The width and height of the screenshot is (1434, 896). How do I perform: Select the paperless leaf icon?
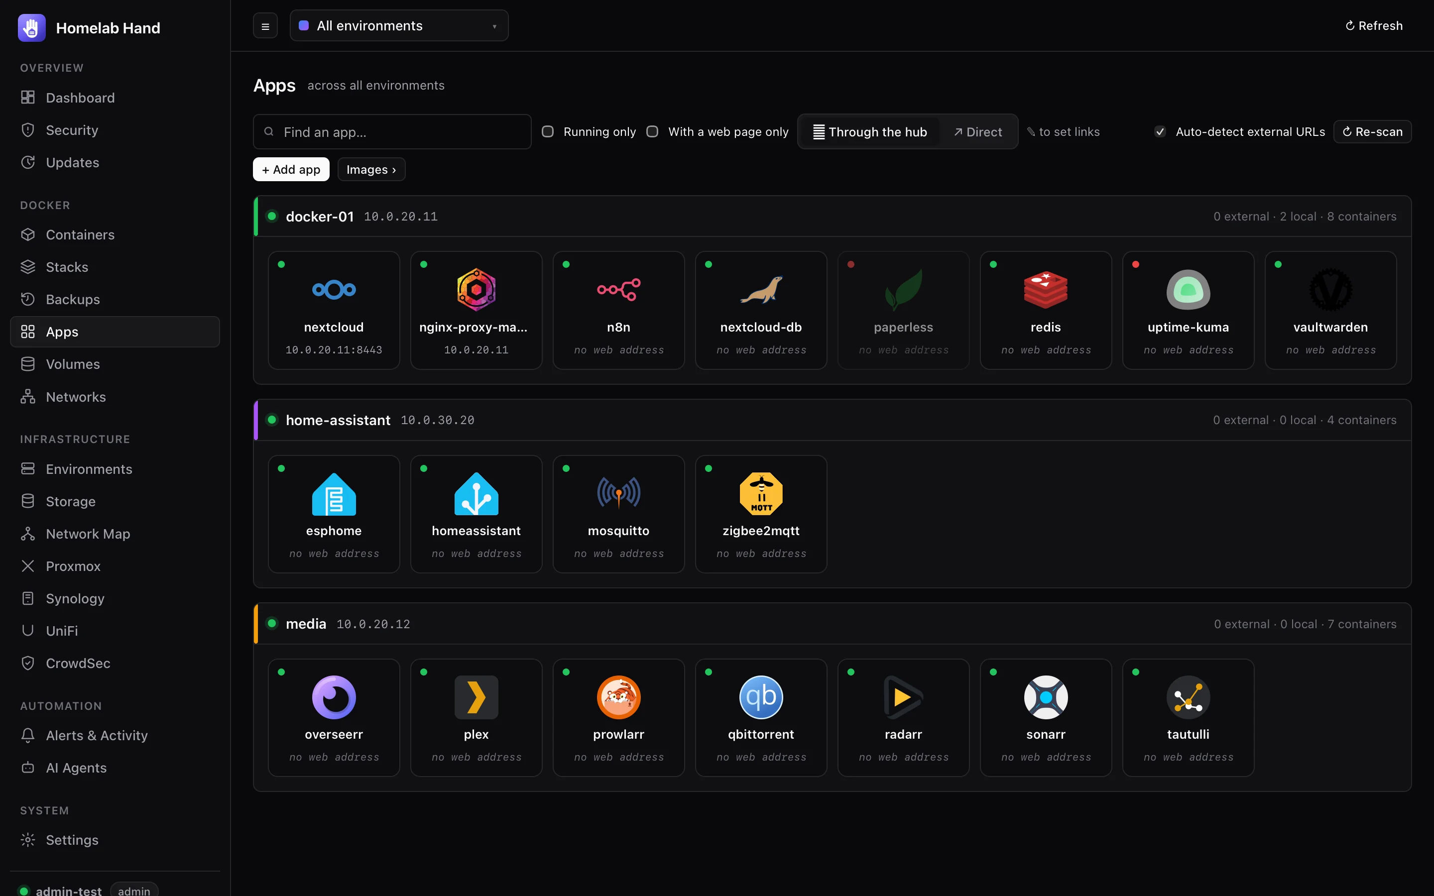(903, 289)
